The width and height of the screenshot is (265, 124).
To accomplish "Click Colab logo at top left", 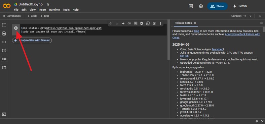I will tap(7, 6).
